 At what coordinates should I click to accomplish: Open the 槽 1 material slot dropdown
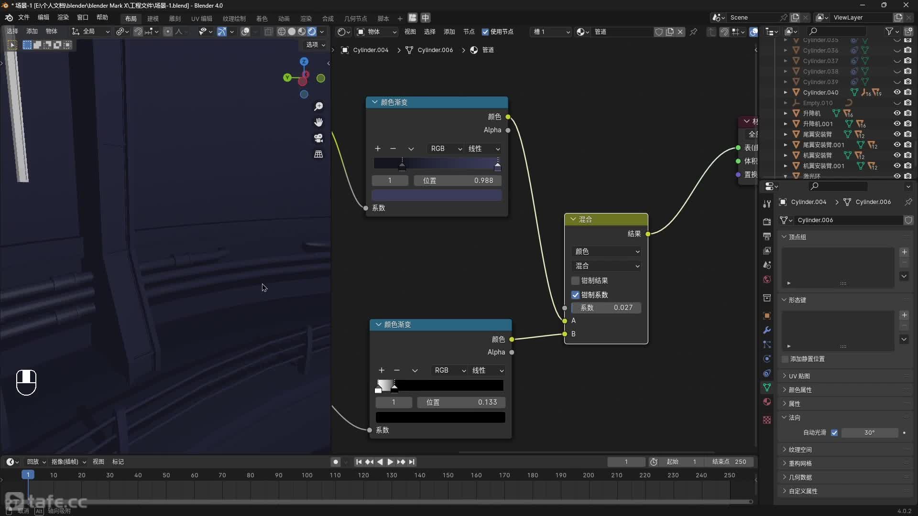[x=551, y=32]
